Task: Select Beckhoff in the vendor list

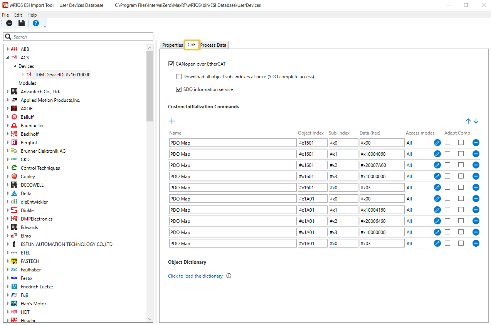Action: [30, 134]
